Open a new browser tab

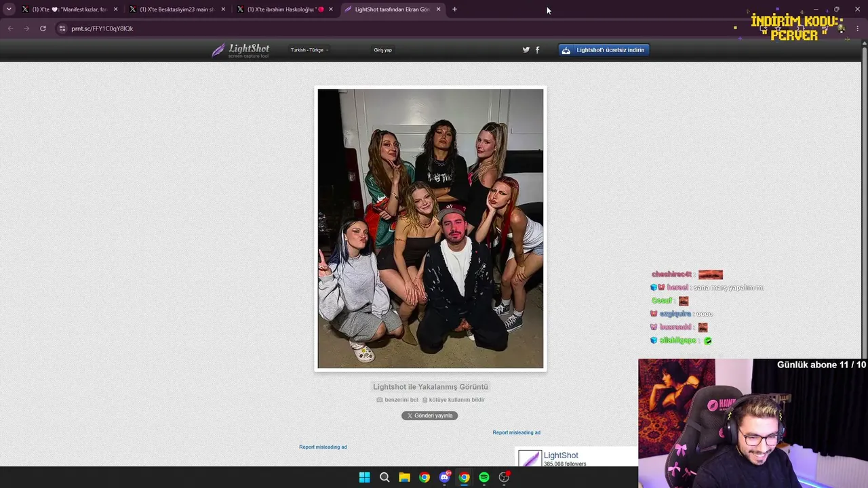454,9
